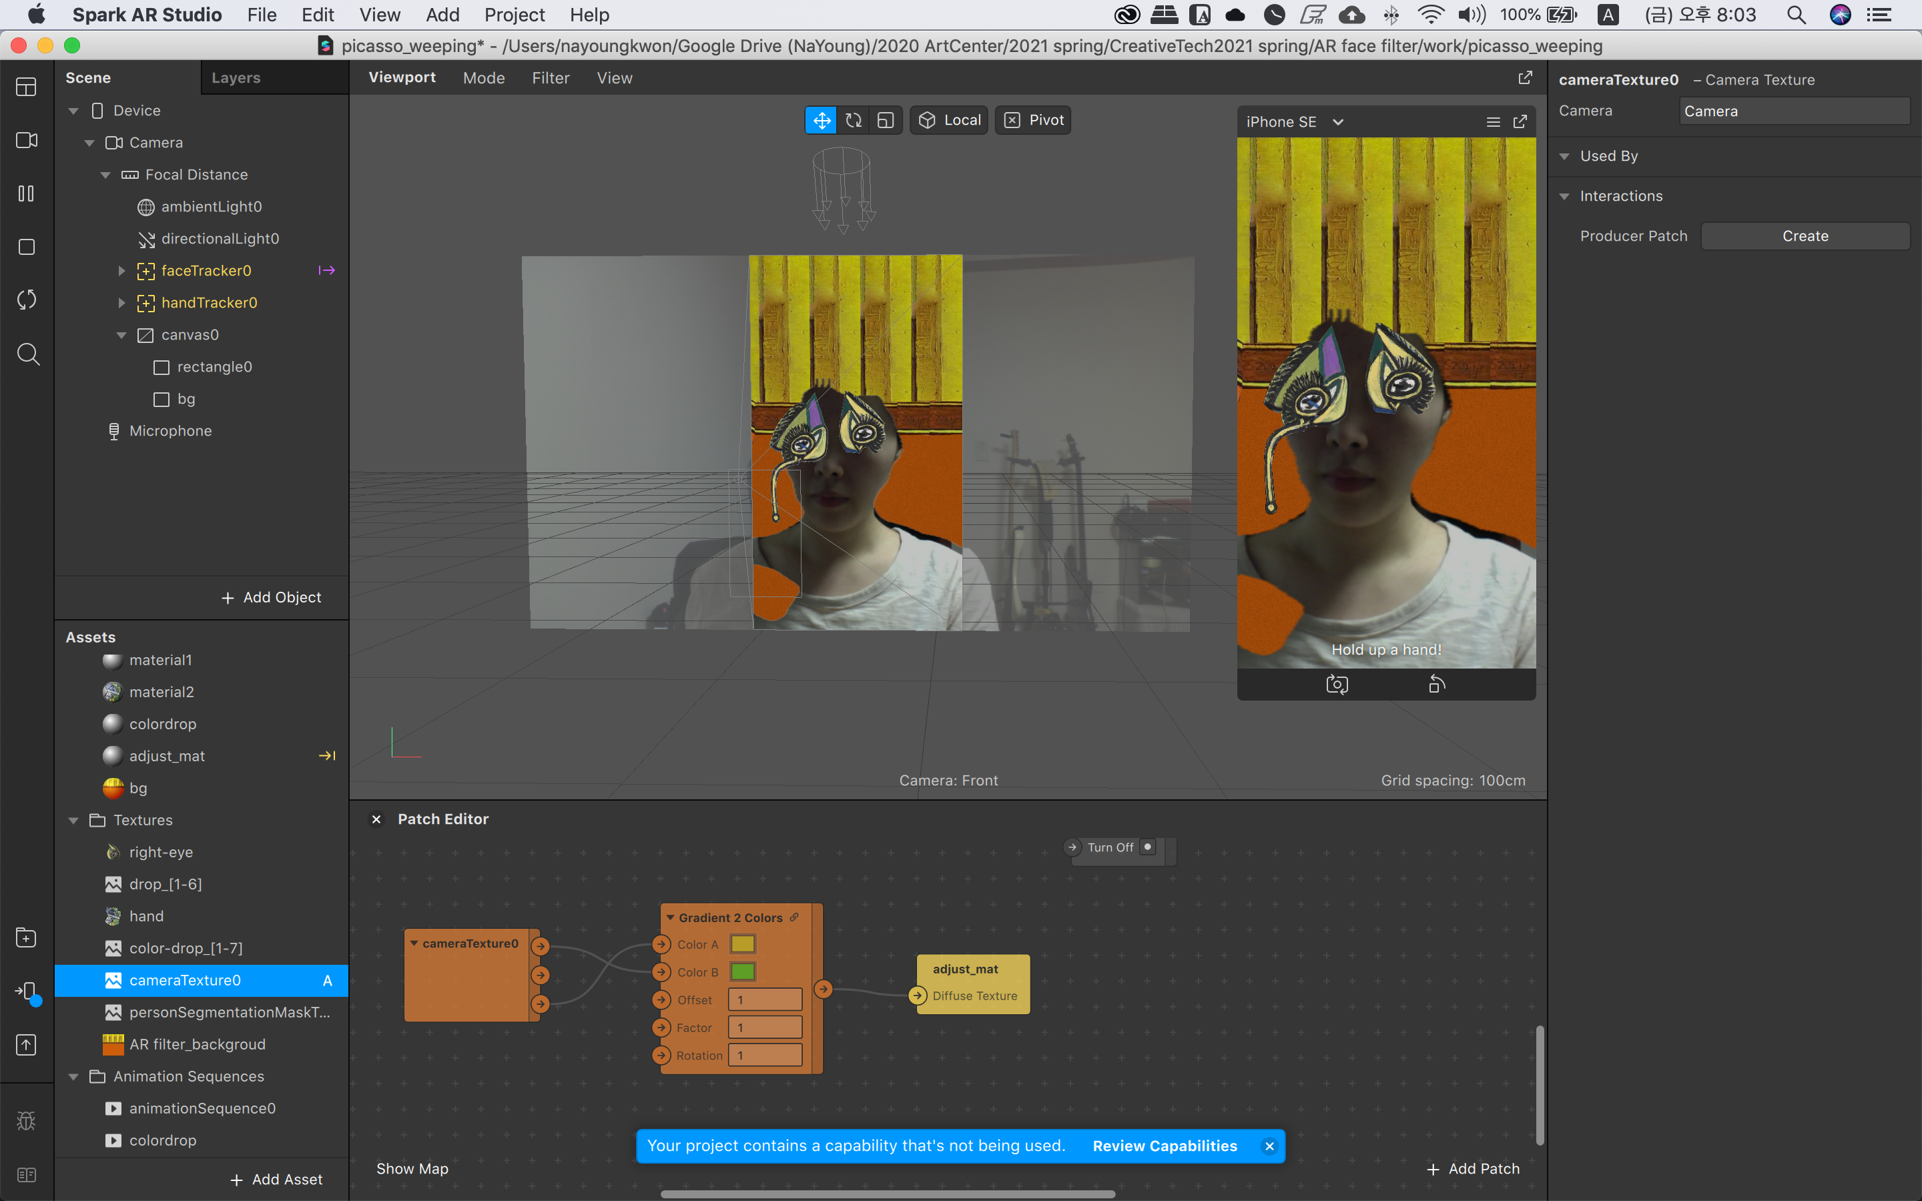The height and width of the screenshot is (1201, 1922).
Task: Toggle the Pivot button
Action: coord(1033,120)
